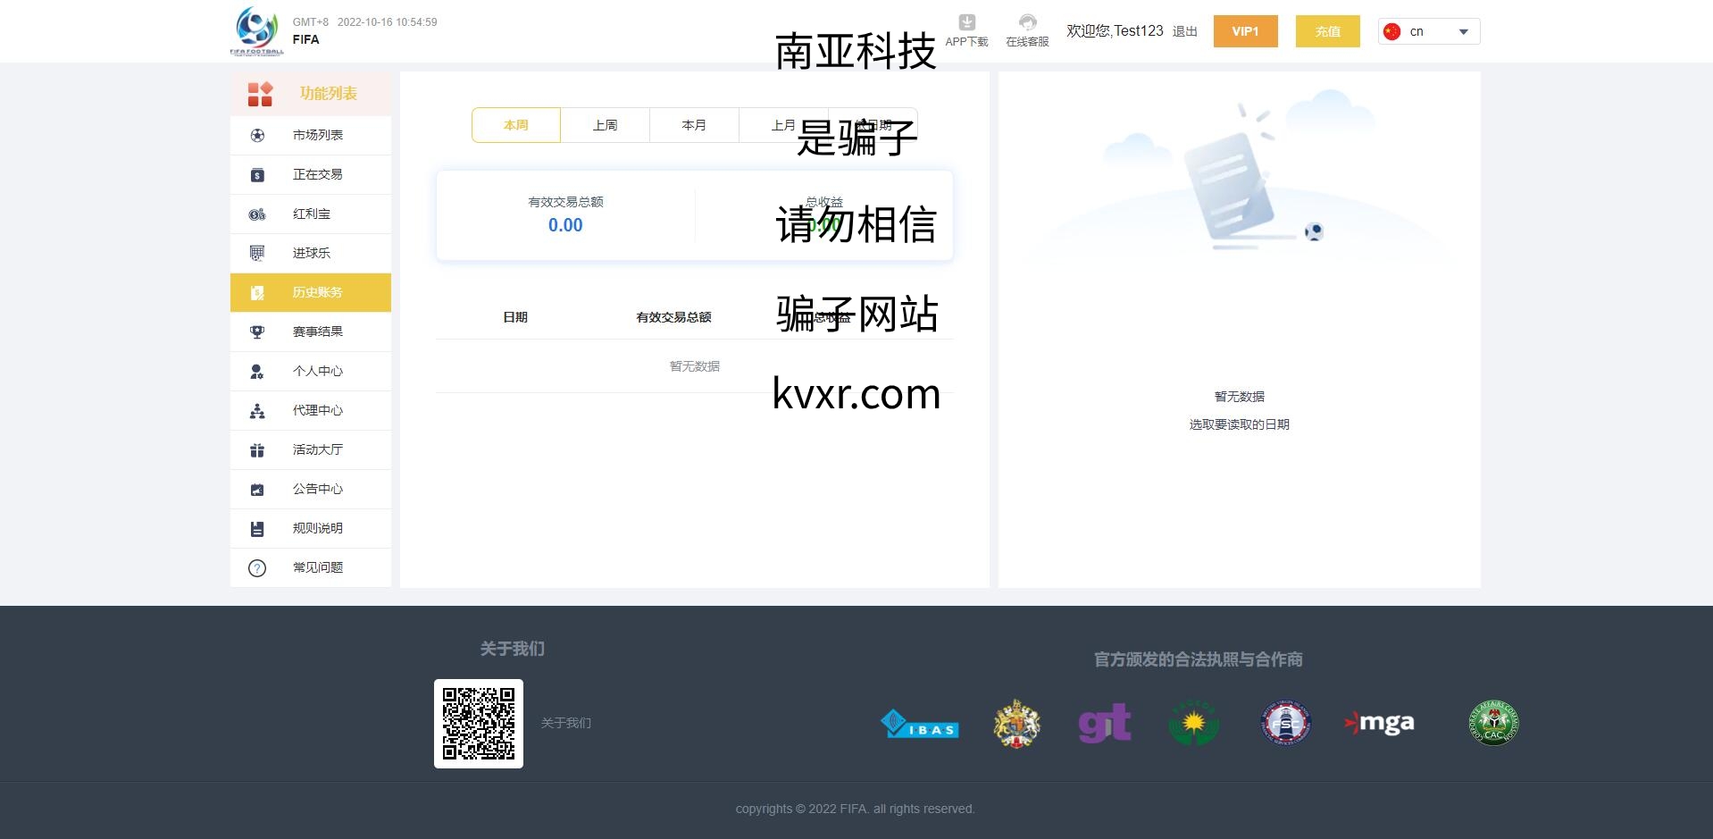Click the question mark icon beside 常见问题
This screenshot has height=839, width=1713.
pos(257,567)
